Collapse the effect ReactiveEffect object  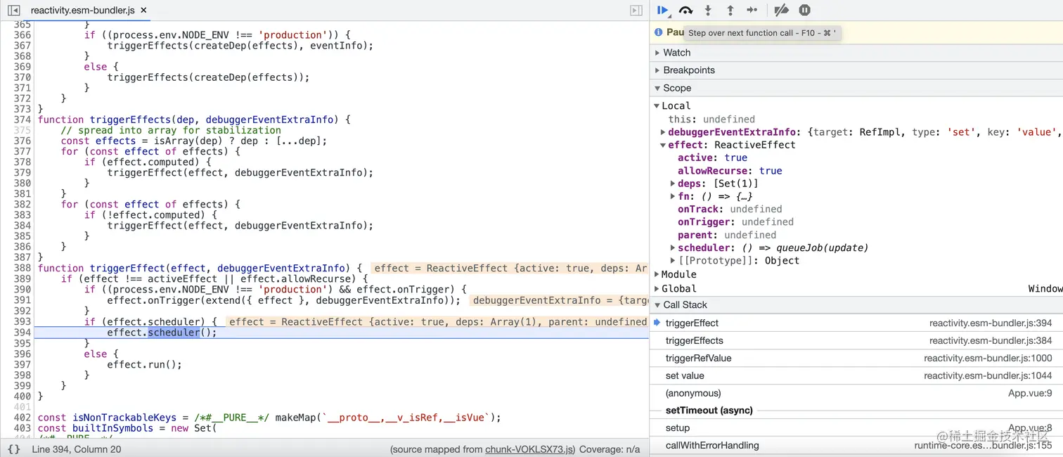(663, 145)
